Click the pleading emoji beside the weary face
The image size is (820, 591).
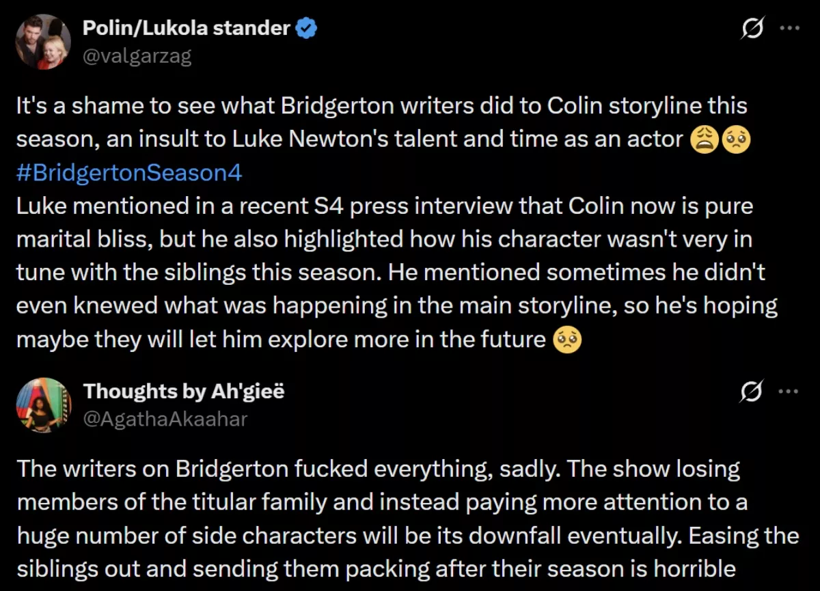pos(736,140)
